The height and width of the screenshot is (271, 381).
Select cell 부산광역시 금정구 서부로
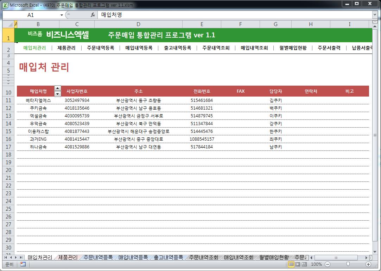pos(138,116)
